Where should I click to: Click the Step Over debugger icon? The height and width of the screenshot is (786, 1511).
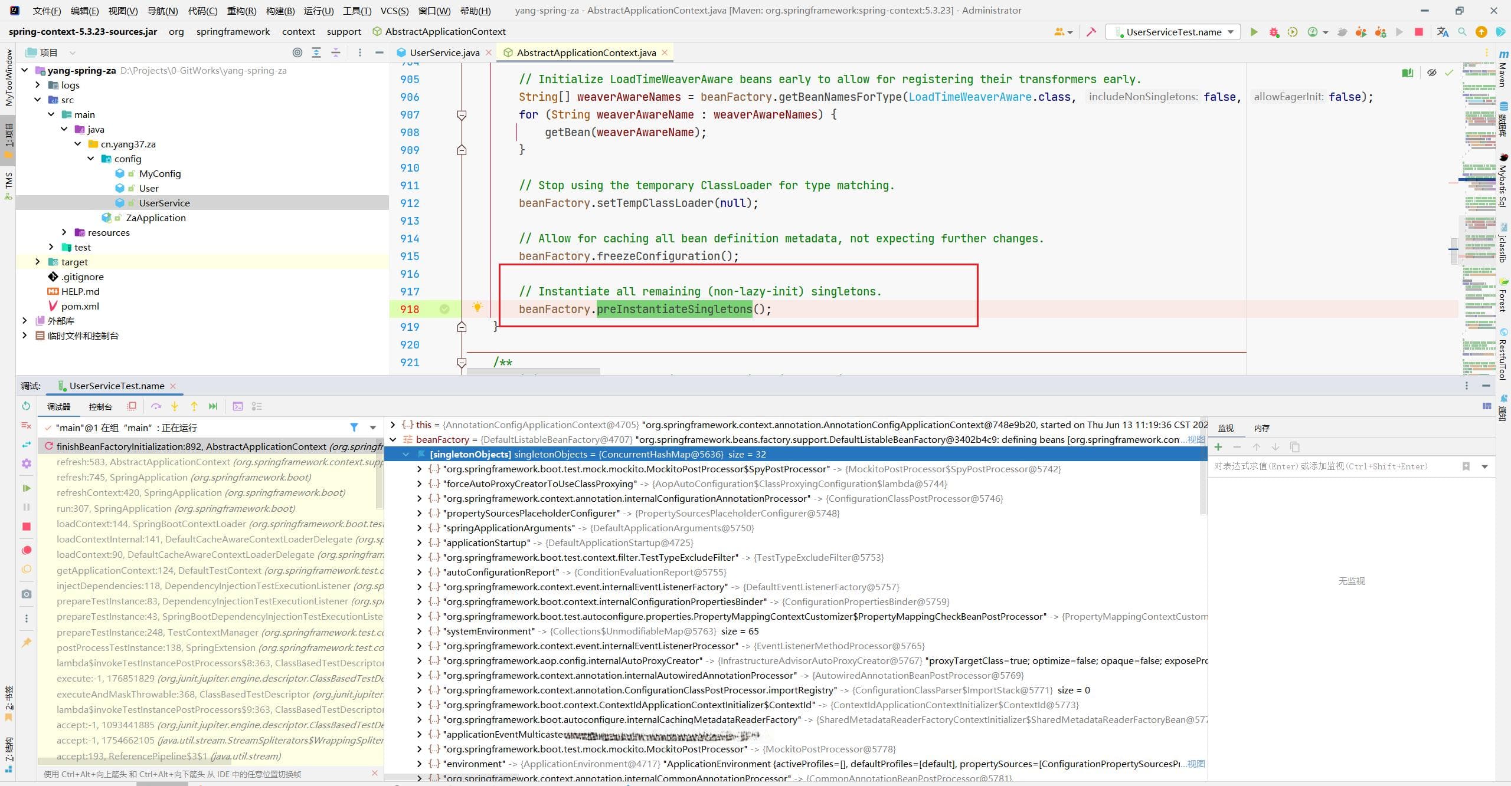point(156,406)
